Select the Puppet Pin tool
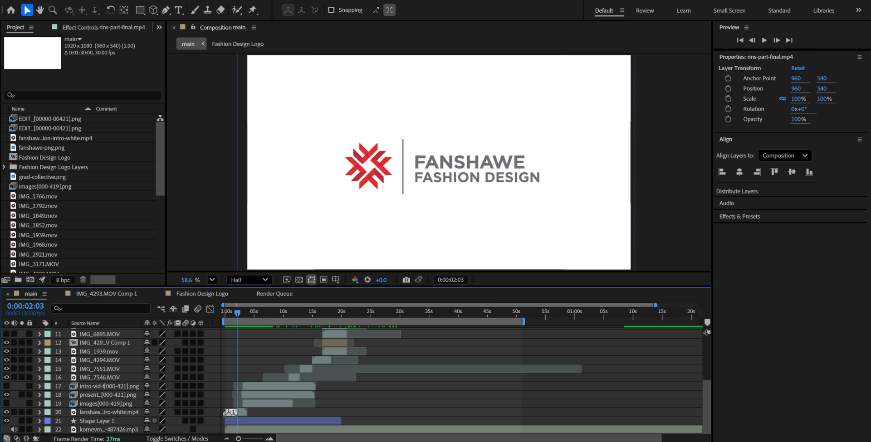Viewport: 871px width, 442px height. 253,10
